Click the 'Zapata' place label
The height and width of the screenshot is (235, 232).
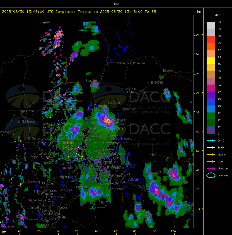pos(62,208)
